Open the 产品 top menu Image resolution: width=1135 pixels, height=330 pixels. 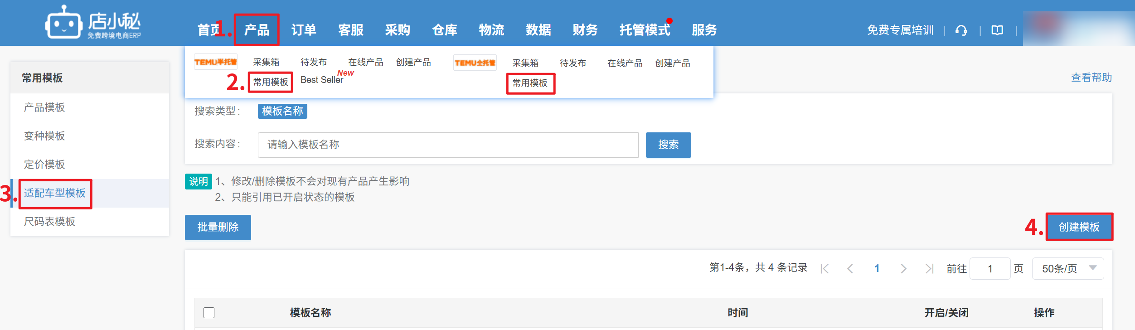pos(257,30)
